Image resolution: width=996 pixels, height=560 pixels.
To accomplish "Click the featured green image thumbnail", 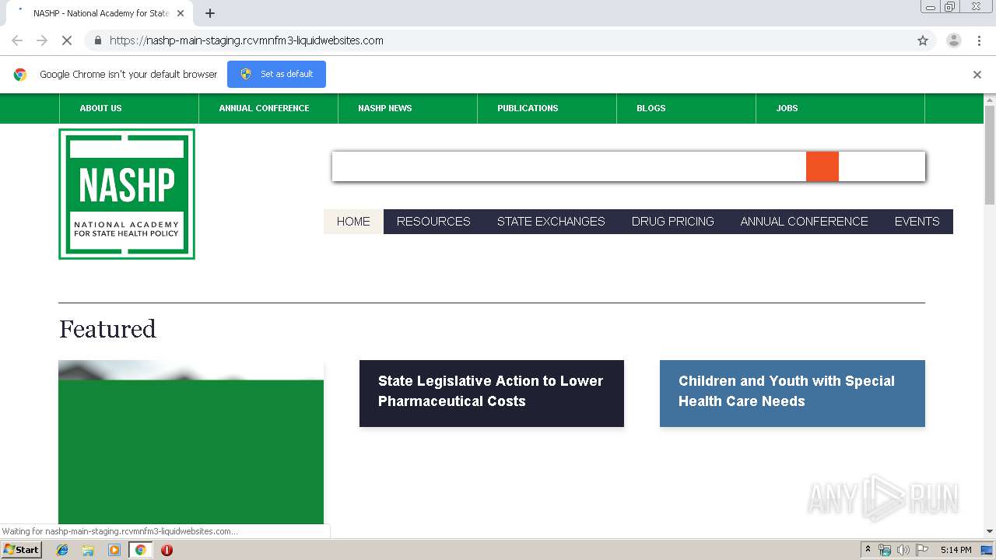I will click(x=191, y=443).
